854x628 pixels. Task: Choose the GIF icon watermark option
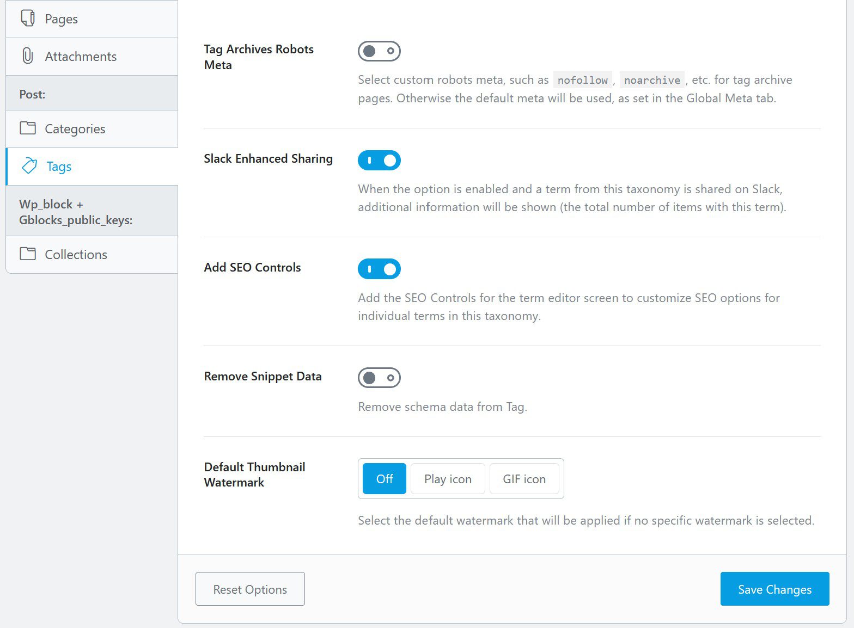pos(524,479)
